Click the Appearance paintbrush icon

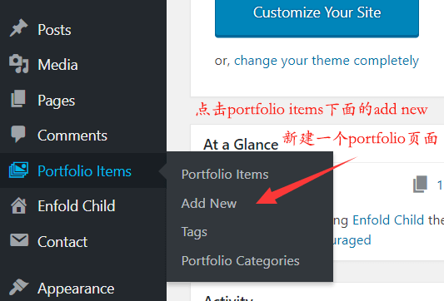tap(18, 287)
